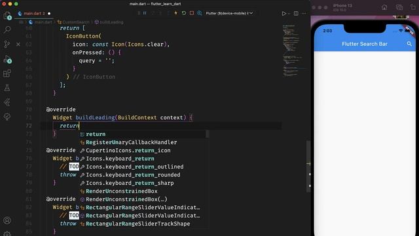Click the Flutter hot reload lightning icon
This screenshot has height=236, width=419.
coord(176,13)
